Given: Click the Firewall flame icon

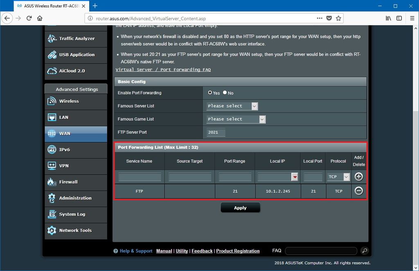Looking at the screenshot, I should click(52, 182).
